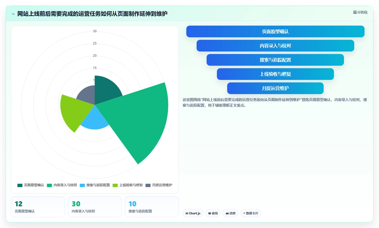
Task: Click legend text 上线验收与修复
Action: coord(131,185)
